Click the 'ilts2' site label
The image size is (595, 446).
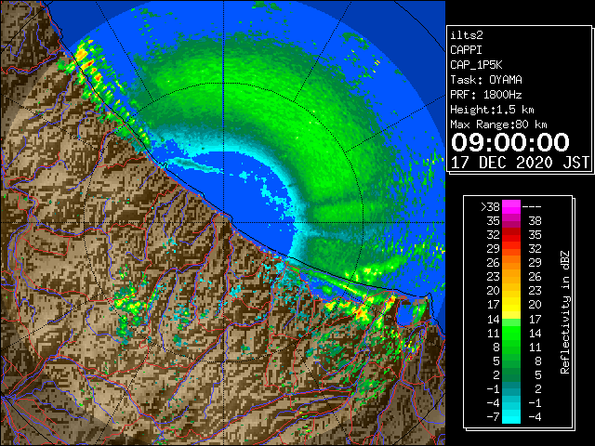[x=467, y=35]
